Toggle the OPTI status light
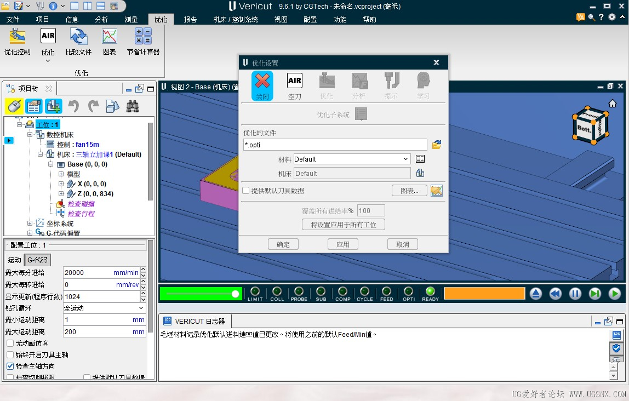 (x=408, y=291)
